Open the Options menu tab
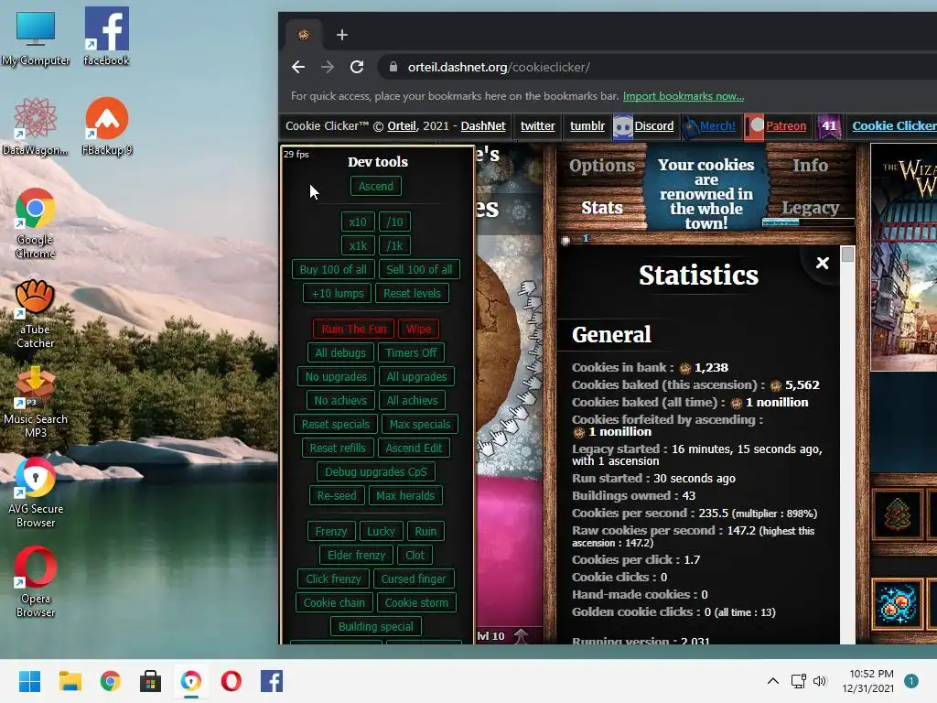Viewport: 937px width, 703px height. pyautogui.click(x=601, y=166)
